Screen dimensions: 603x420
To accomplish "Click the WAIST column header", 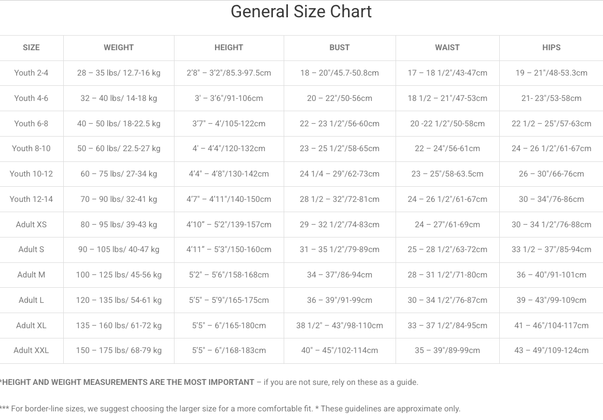I will tap(447, 48).
